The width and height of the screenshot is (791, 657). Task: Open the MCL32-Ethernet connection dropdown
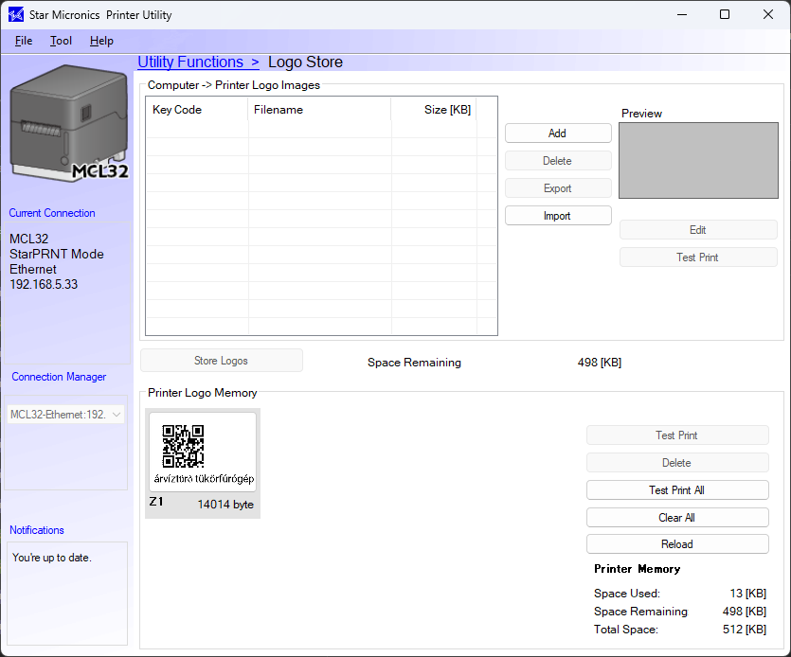pyautogui.click(x=65, y=415)
